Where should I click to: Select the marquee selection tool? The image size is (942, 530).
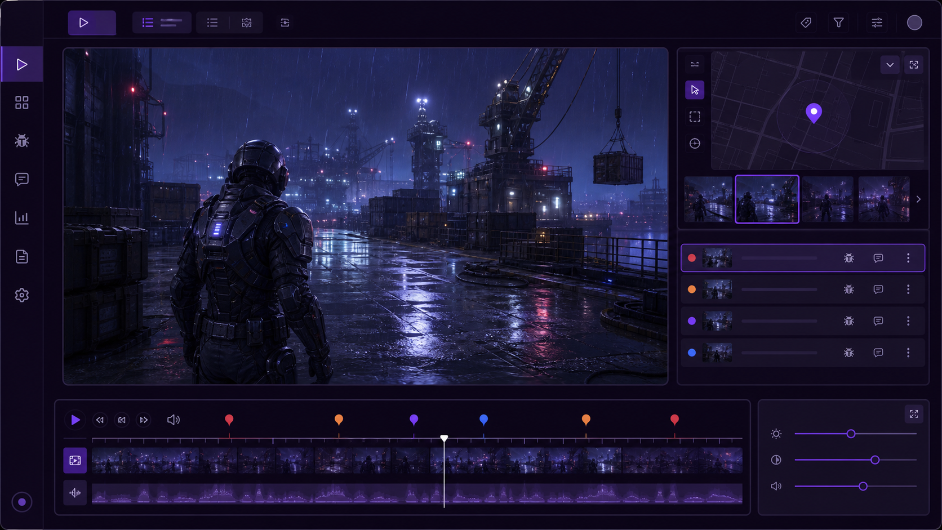[695, 117]
